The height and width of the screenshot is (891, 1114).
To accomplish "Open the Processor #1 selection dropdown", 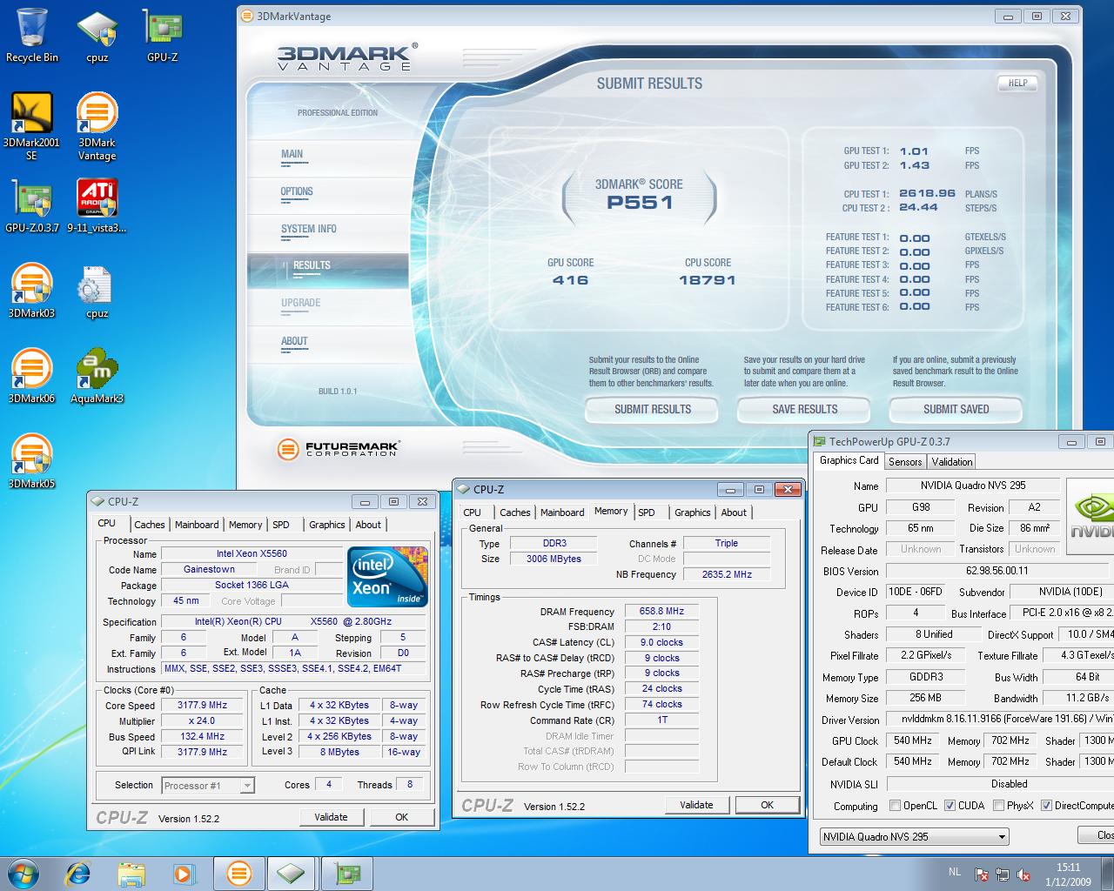I will pyautogui.click(x=208, y=785).
